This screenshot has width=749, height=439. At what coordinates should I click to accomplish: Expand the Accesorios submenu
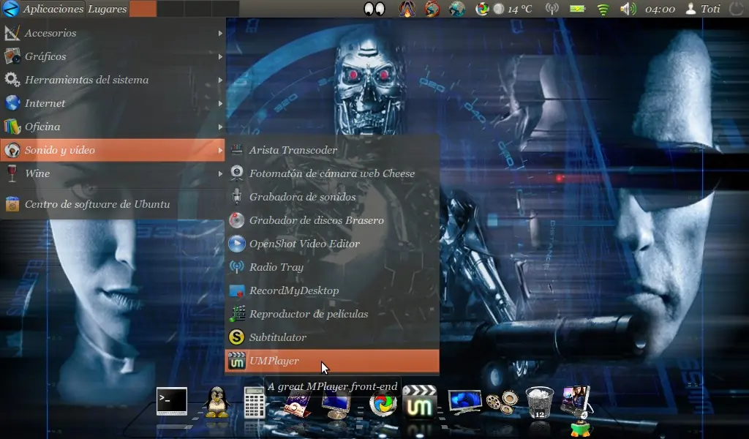[x=113, y=33]
